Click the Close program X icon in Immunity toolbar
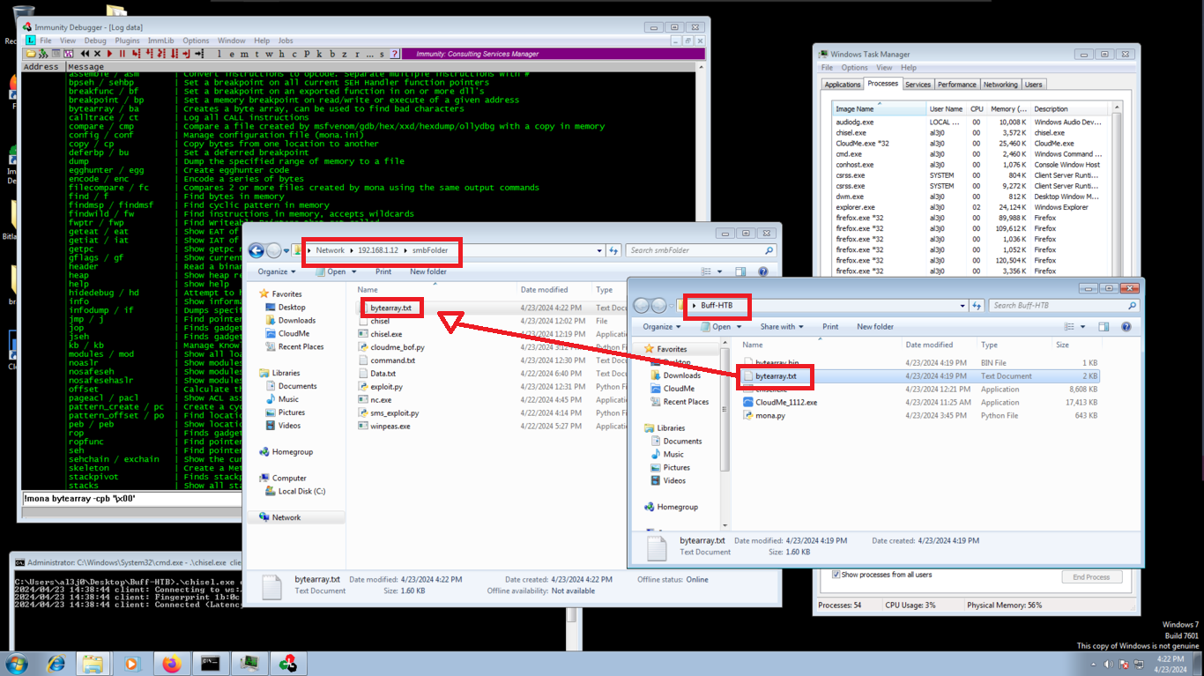Image resolution: width=1204 pixels, height=676 pixels. point(97,54)
